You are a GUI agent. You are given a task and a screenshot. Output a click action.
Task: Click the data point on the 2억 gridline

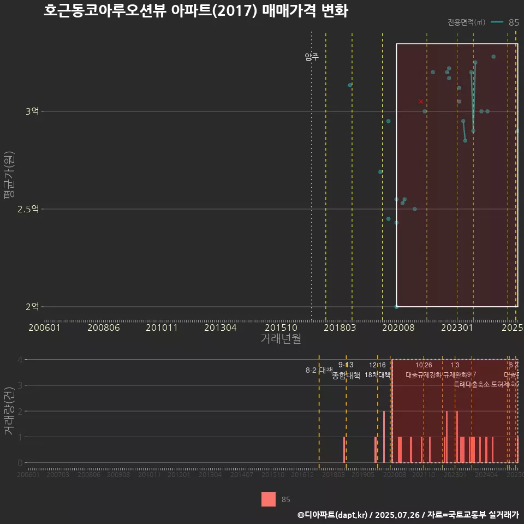pos(396,306)
